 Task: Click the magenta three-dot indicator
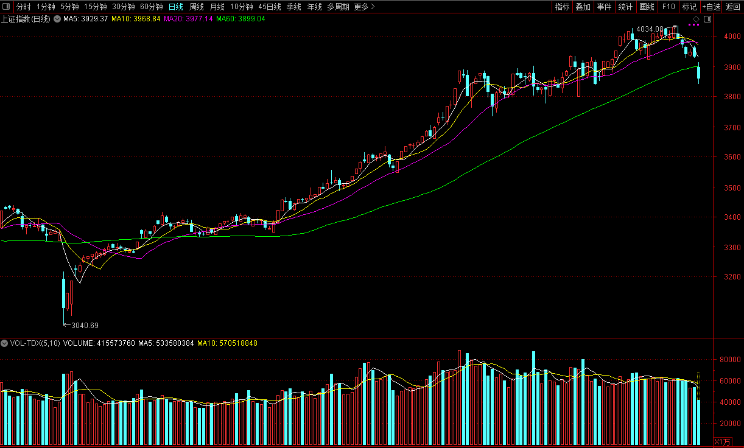693,25
